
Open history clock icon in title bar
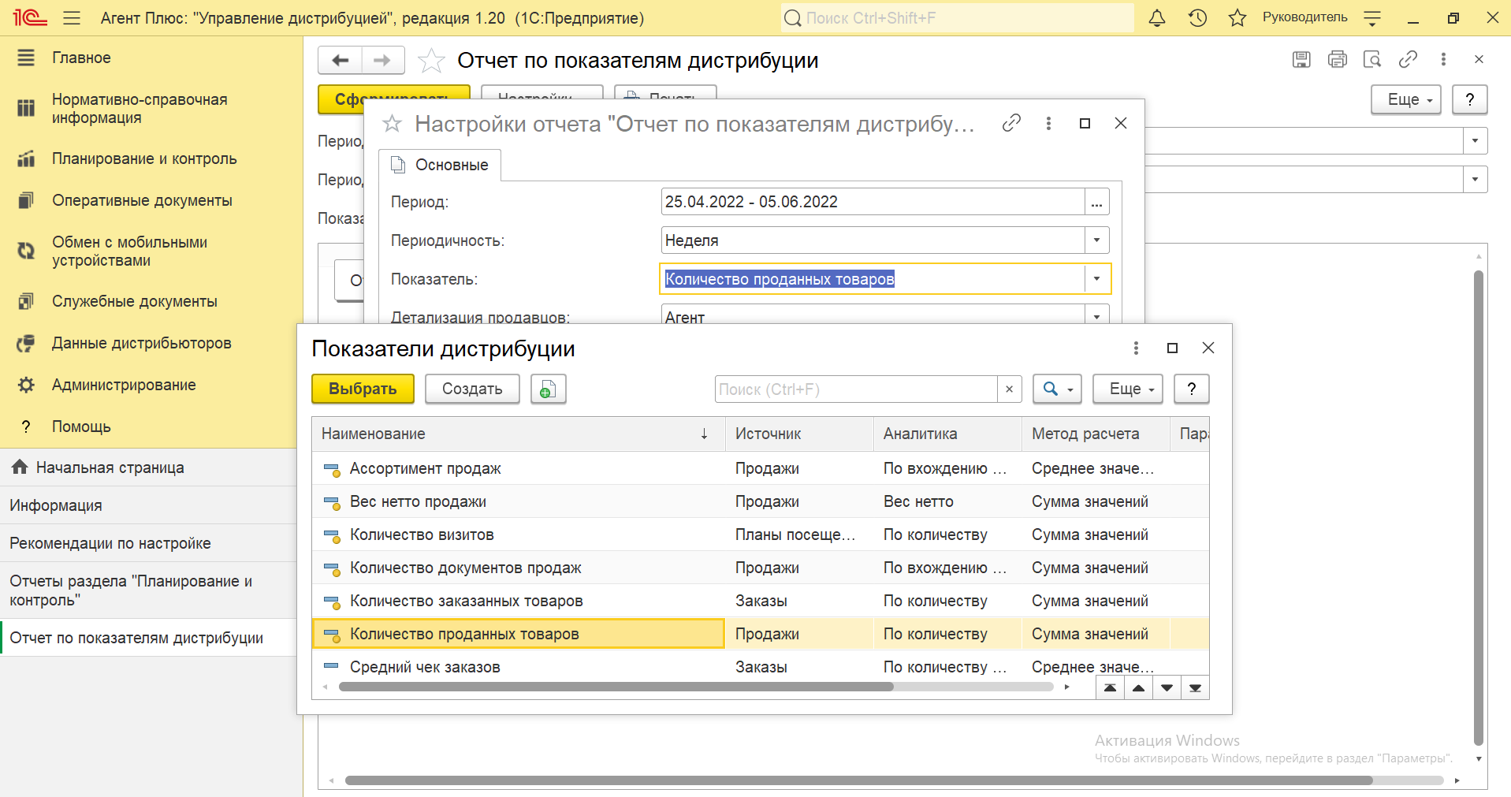tap(1197, 18)
